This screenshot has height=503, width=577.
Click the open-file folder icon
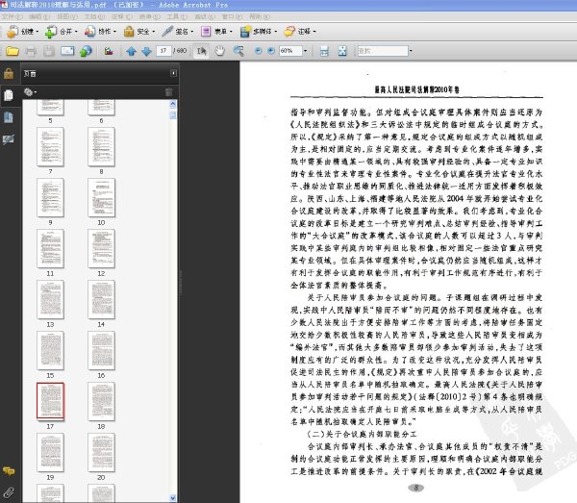(x=13, y=51)
